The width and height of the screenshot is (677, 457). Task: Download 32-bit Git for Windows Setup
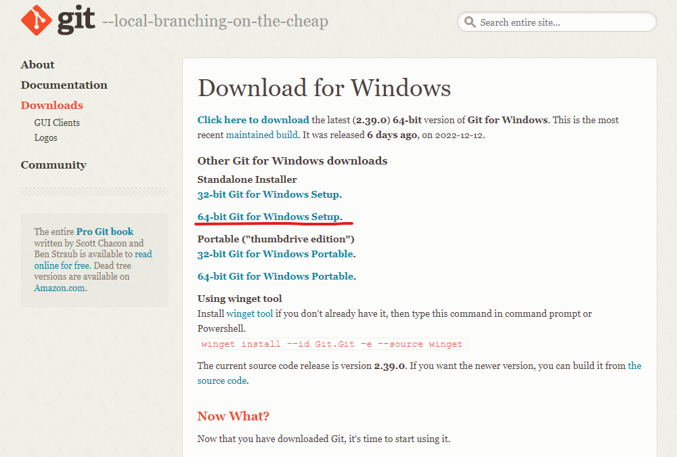[x=268, y=194]
